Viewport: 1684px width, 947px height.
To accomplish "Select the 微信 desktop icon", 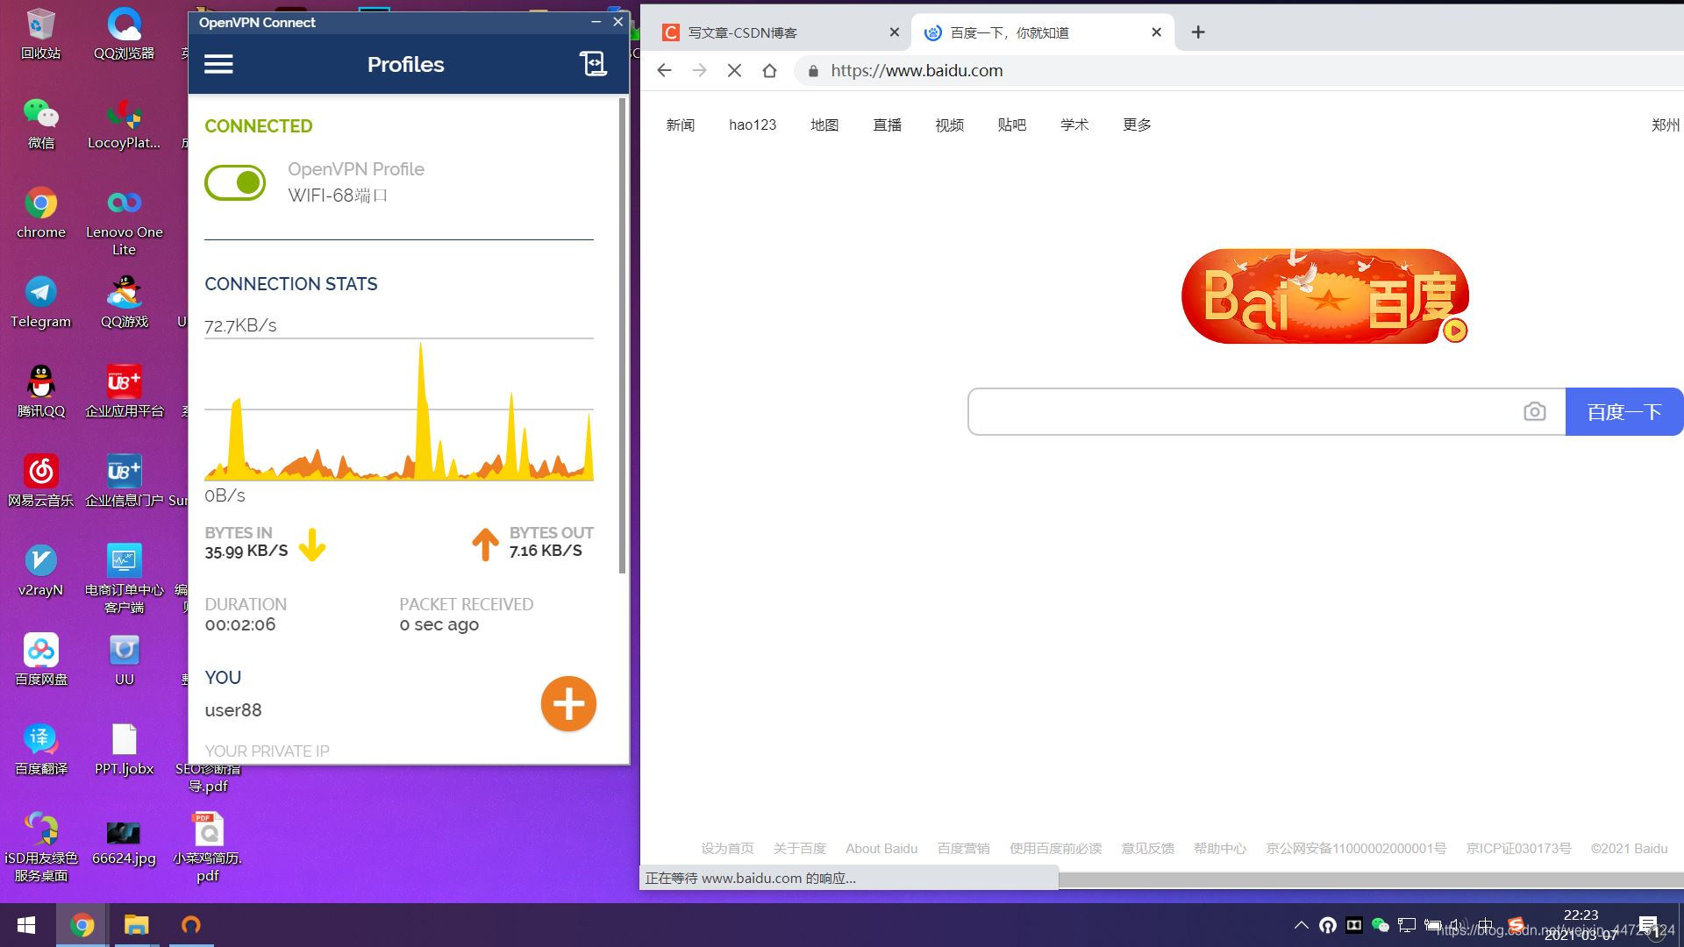I will point(41,124).
